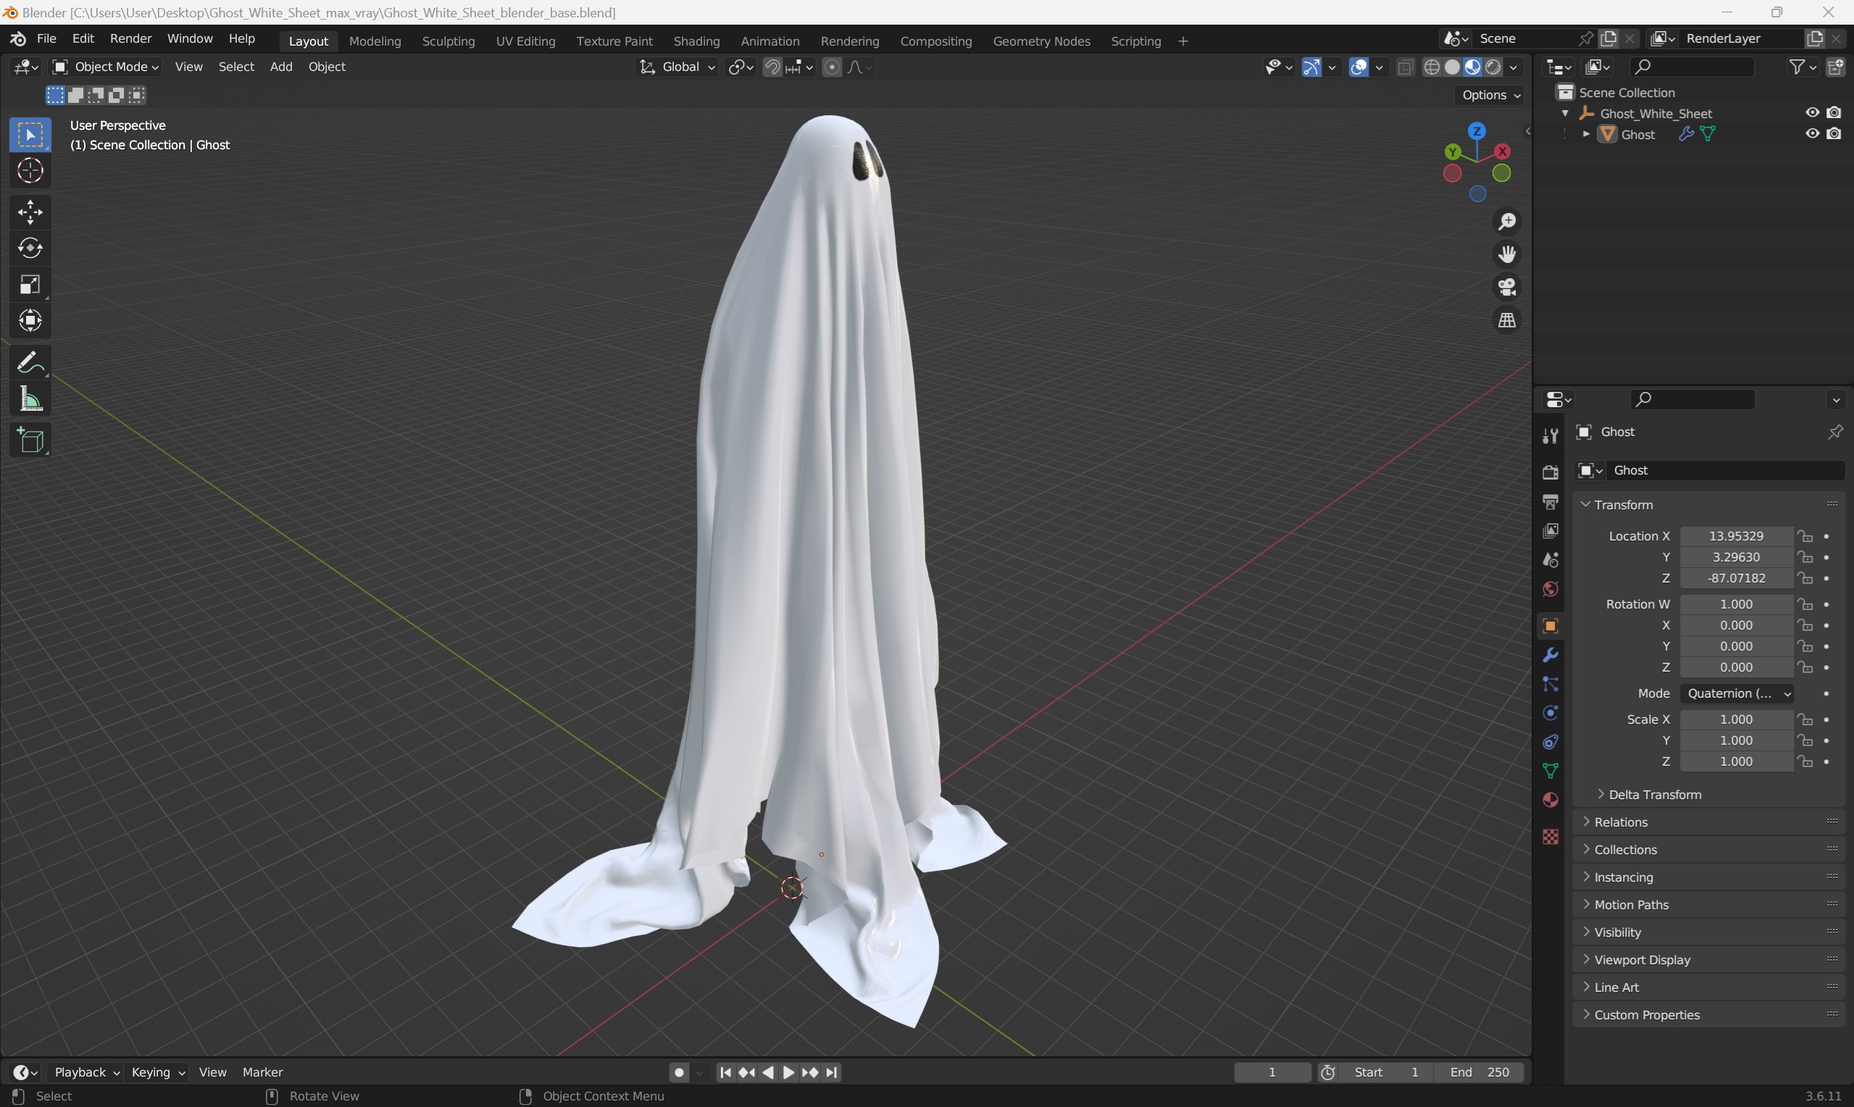Open the File menu
The width and height of the screenshot is (1854, 1107).
pos(46,39)
